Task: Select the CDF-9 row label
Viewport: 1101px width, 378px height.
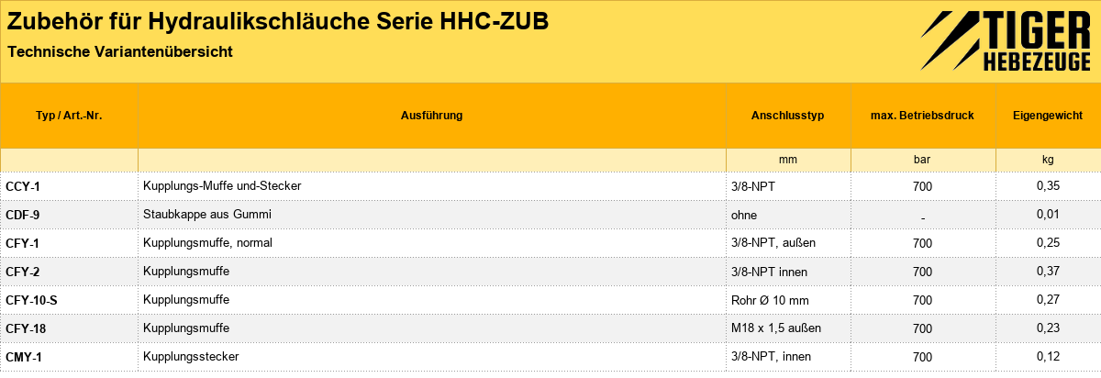Action: click(23, 215)
